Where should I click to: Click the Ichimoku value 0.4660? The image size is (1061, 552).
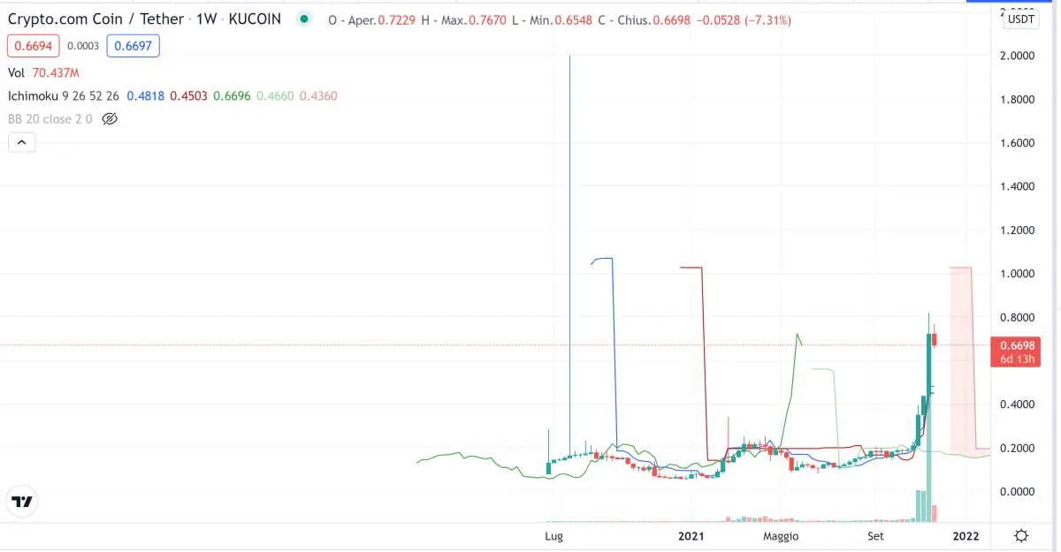pos(275,95)
